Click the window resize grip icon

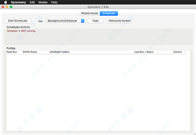(194, 134)
